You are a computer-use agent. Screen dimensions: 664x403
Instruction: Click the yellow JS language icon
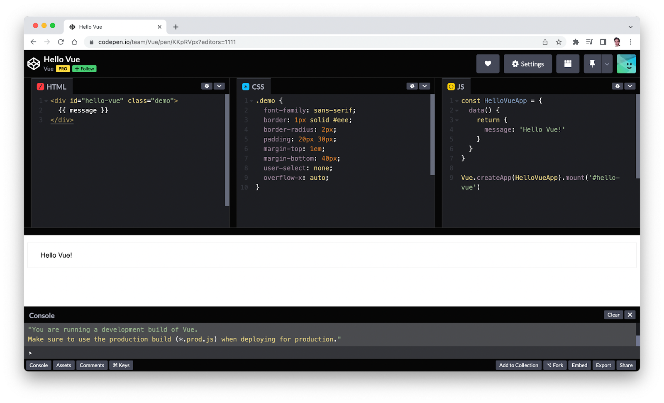click(451, 87)
